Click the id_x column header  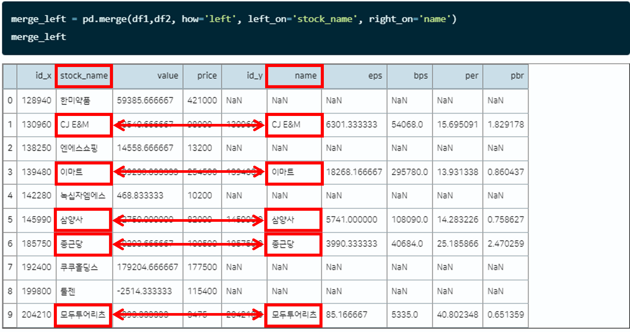point(36,76)
